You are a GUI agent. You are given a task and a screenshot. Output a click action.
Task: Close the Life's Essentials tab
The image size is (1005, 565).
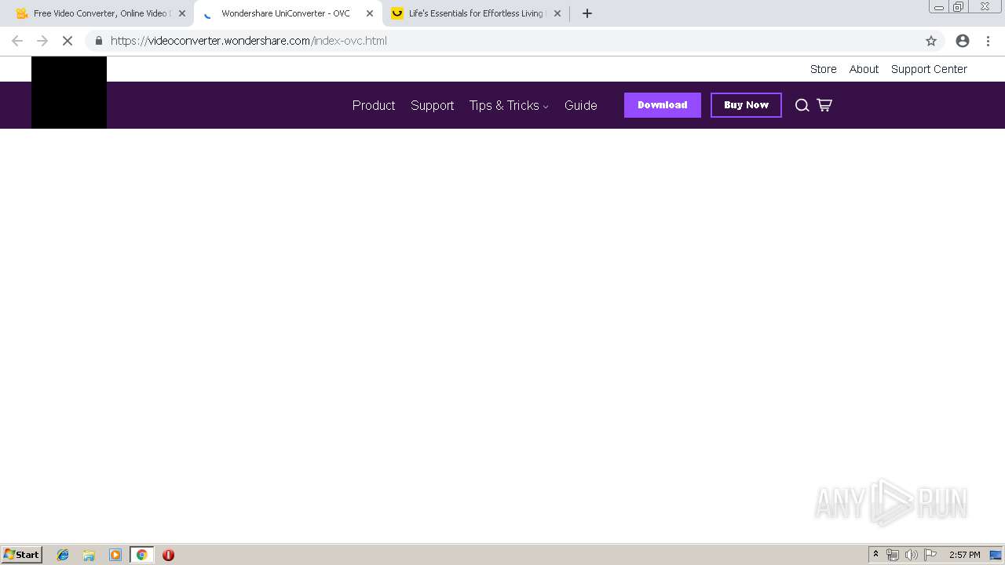pos(557,13)
